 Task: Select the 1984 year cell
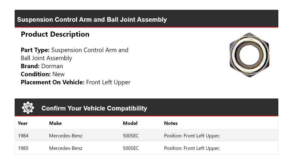23,136
